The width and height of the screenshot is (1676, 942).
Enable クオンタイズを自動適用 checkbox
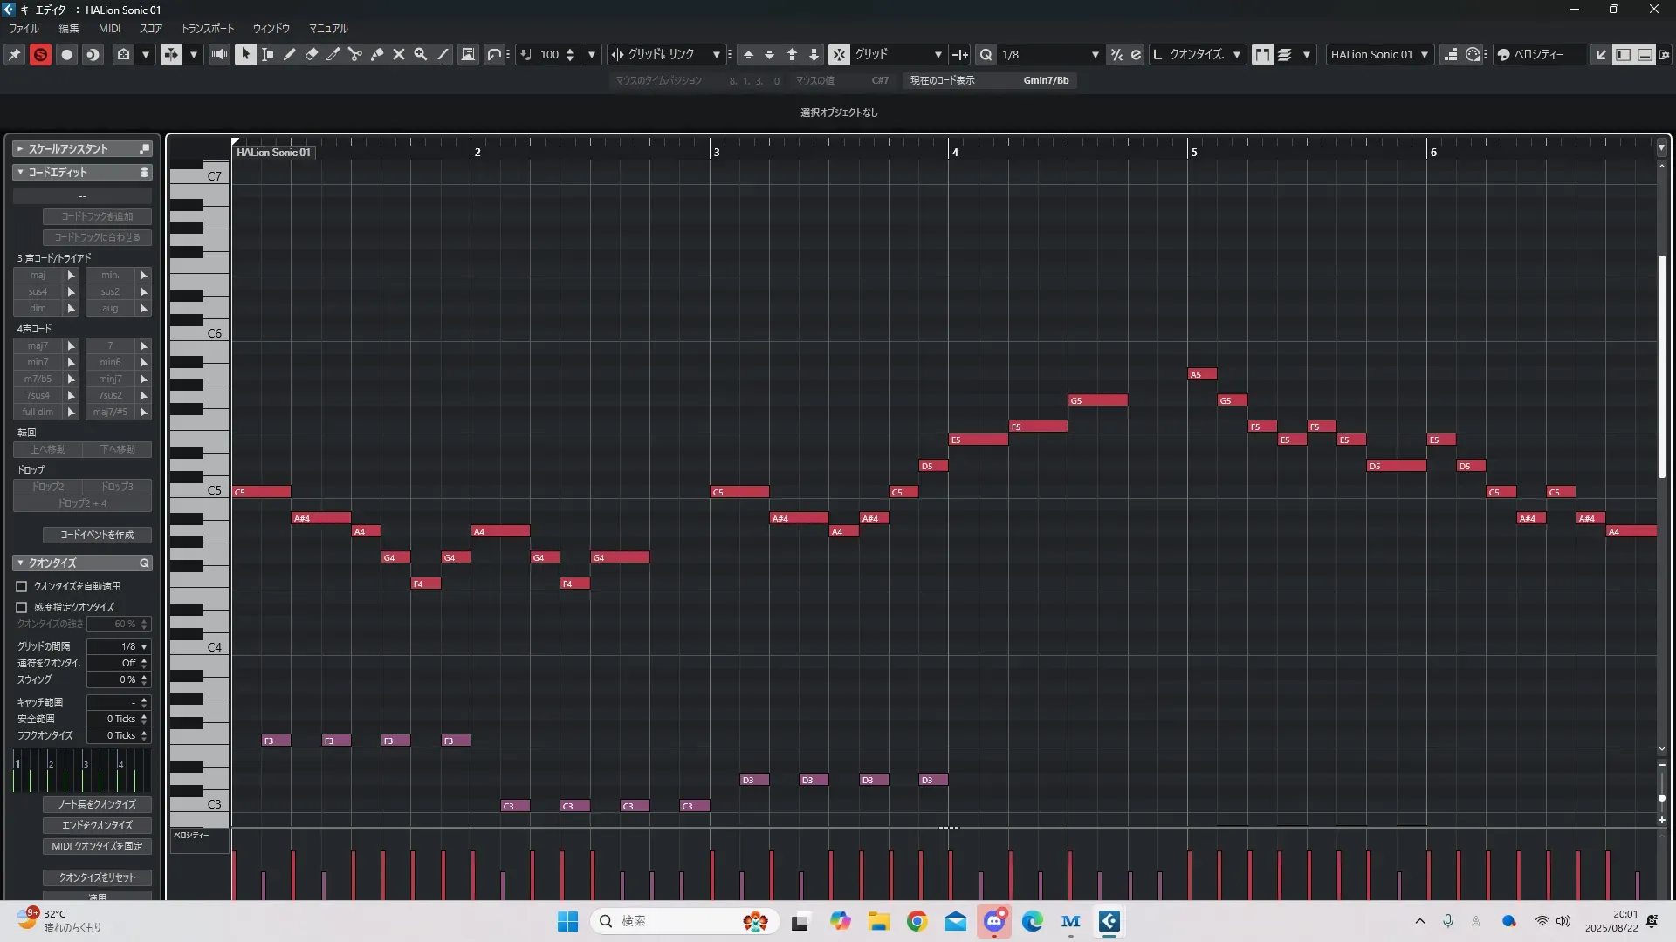click(x=22, y=587)
